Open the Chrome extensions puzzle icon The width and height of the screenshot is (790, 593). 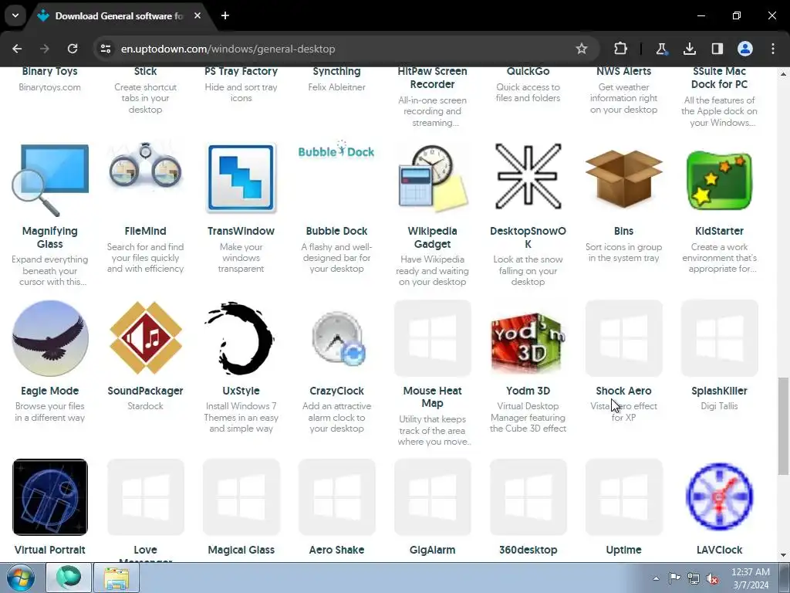tap(620, 49)
